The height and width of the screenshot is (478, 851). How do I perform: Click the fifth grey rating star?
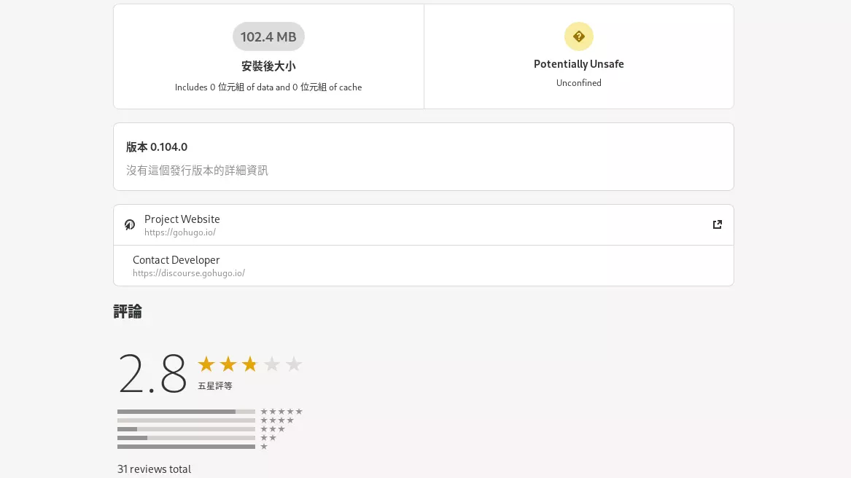tap(294, 364)
